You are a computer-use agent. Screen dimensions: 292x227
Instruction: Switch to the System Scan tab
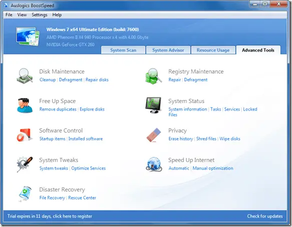click(123, 50)
